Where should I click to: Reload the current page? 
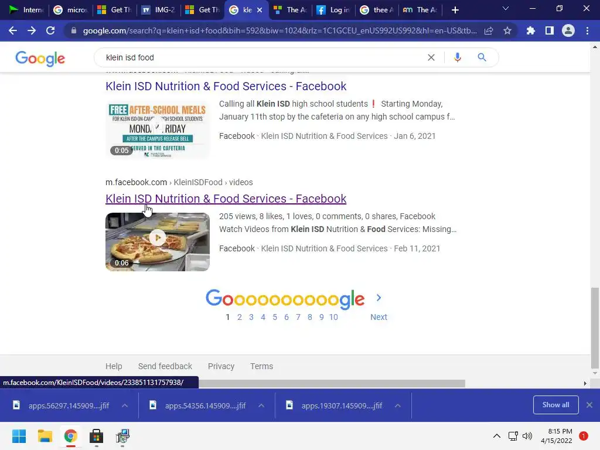click(50, 30)
